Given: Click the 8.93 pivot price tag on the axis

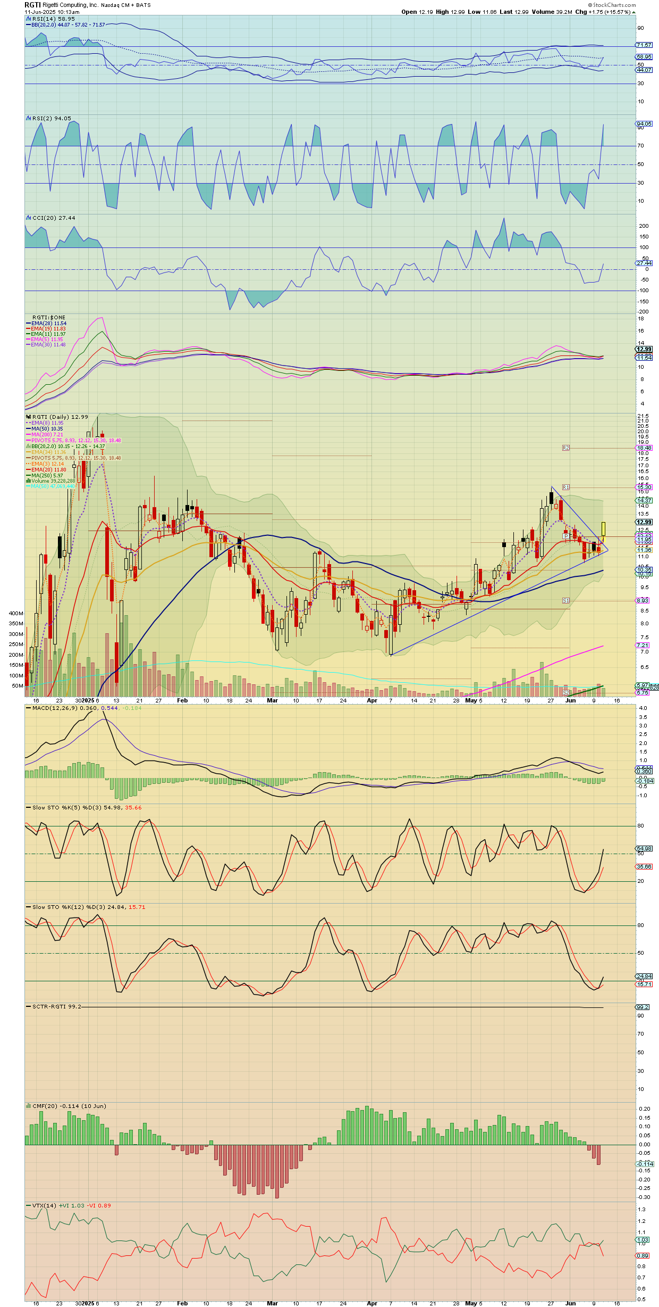Looking at the screenshot, I should [x=643, y=600].
